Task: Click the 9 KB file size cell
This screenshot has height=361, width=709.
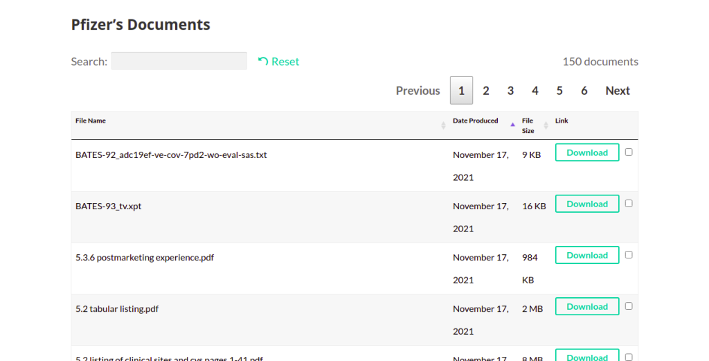Action: (x=531, y=155)
